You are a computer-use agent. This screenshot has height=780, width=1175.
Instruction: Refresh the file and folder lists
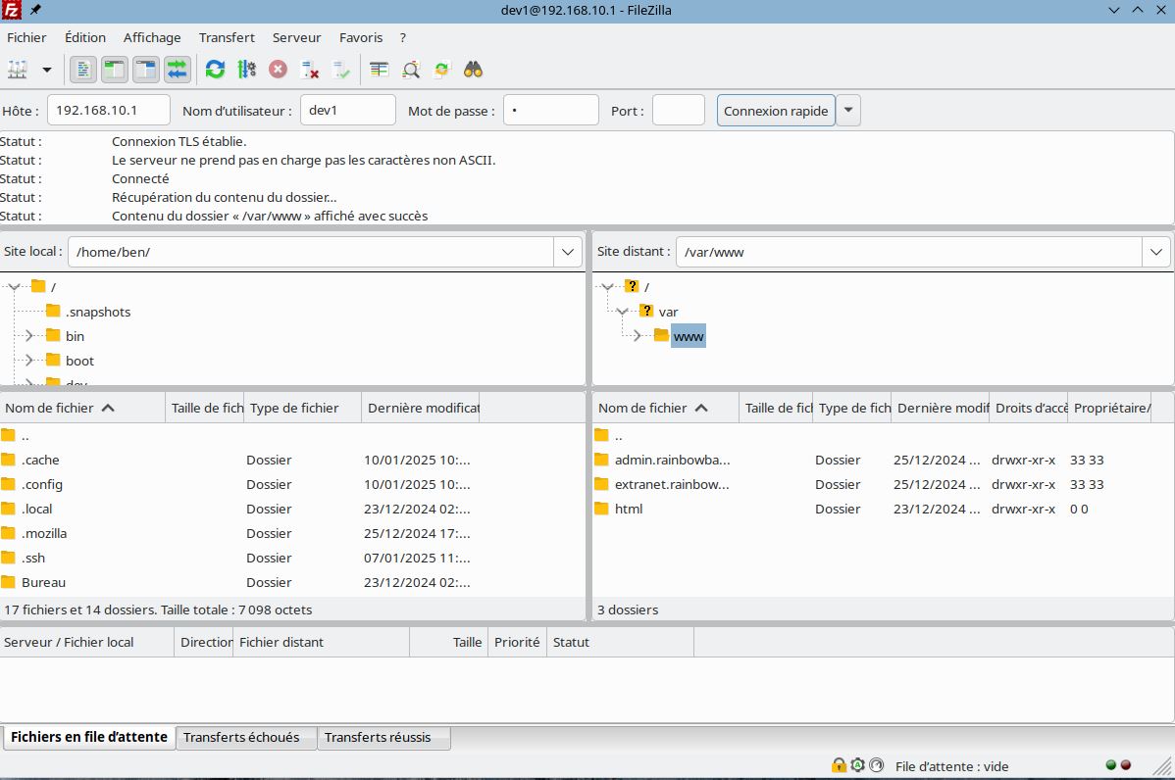[215, 70]
